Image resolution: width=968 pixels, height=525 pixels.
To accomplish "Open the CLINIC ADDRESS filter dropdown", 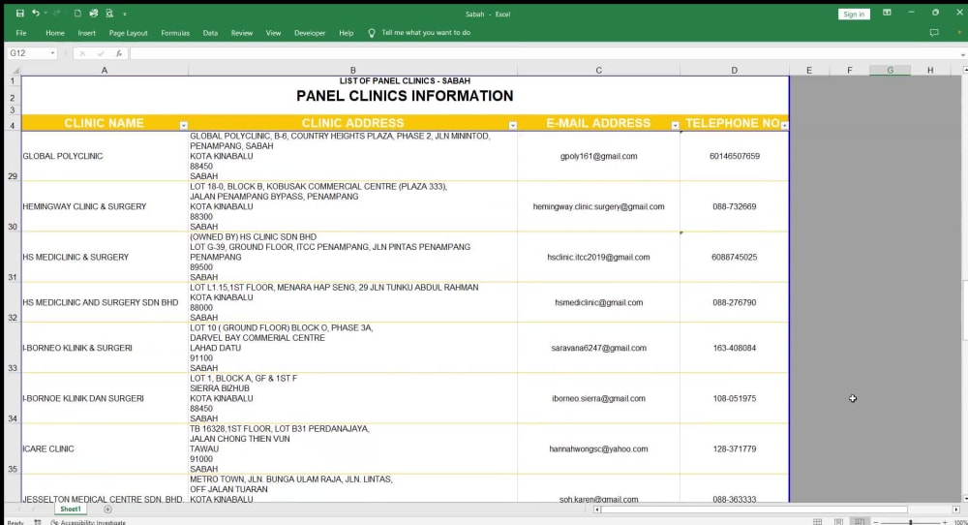I will 512,125.
